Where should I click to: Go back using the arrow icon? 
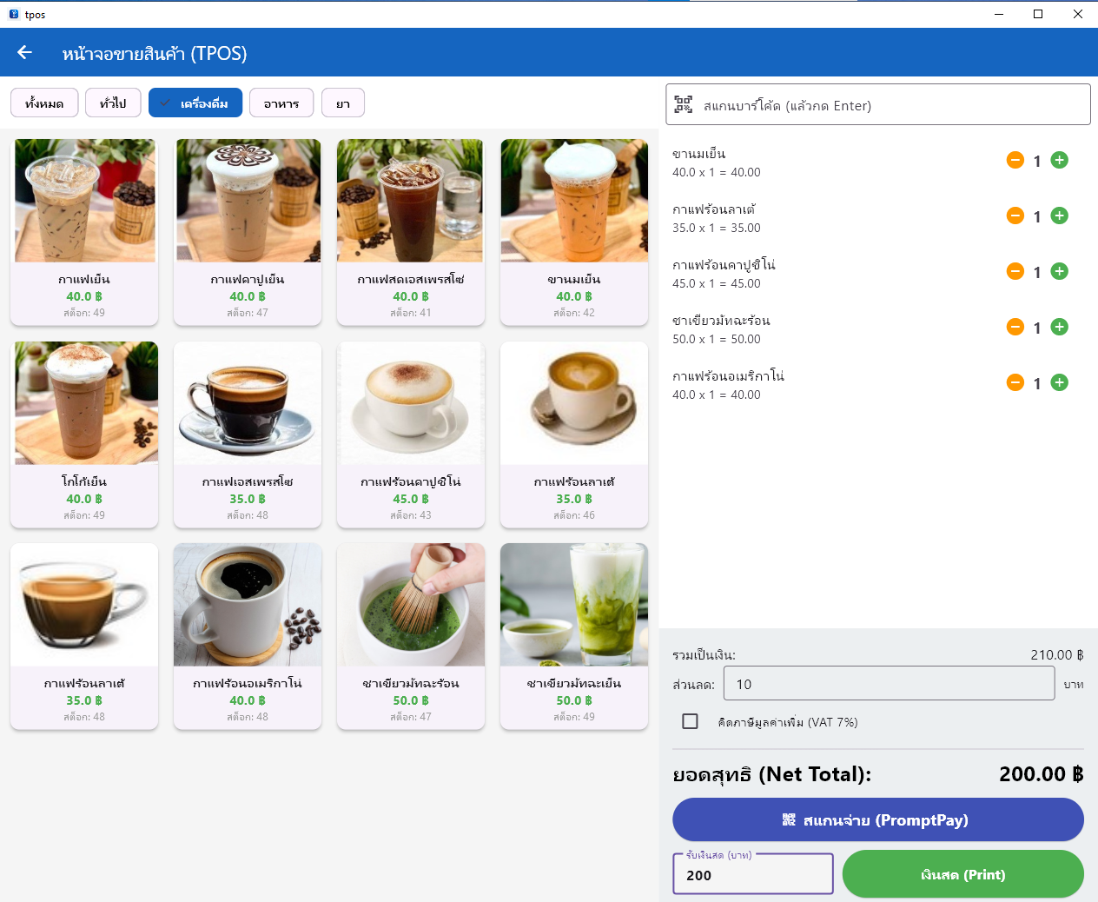coord(24,53)
